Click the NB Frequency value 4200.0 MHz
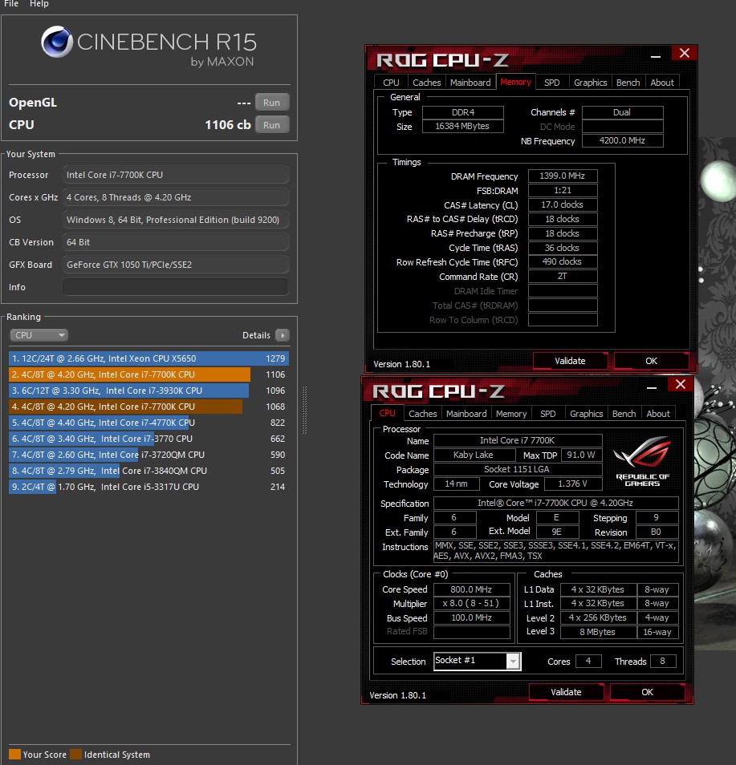Screen dimensions: 736x765 [622, 140]
